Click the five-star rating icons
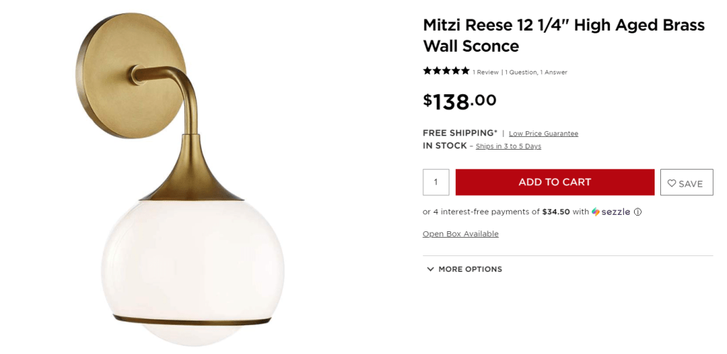 tap(446, 71)
